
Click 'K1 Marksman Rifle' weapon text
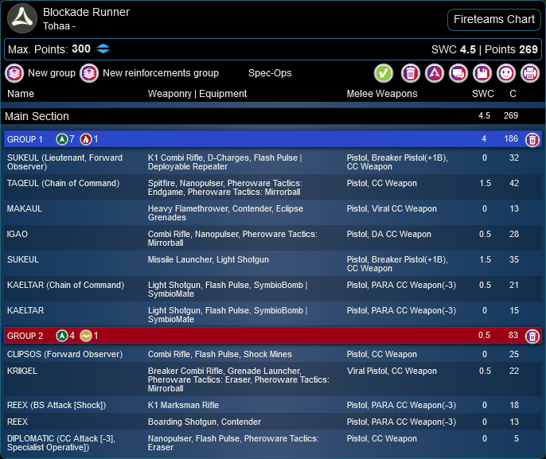click(x=183, y=405)
